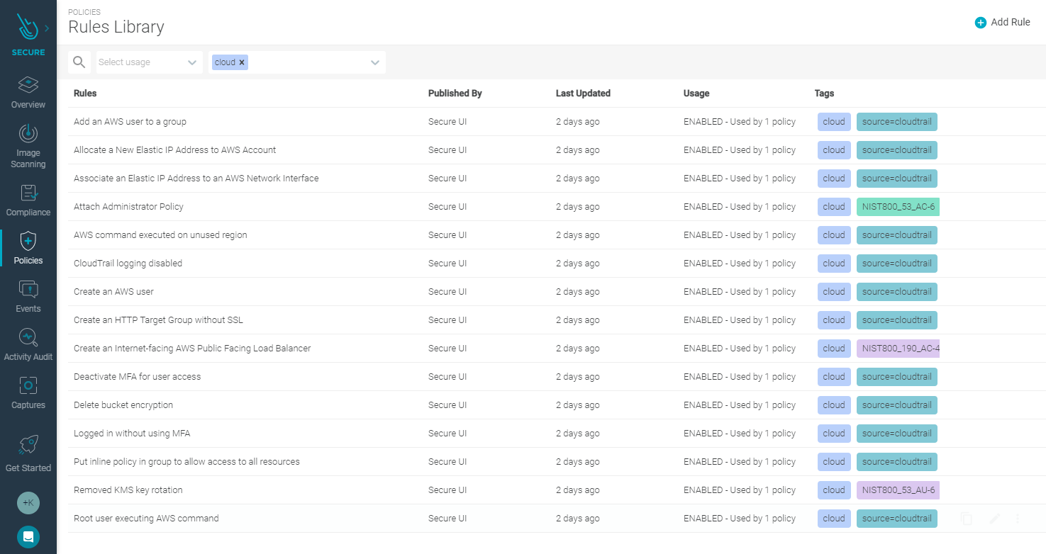
Task: Click the edit pencil on Root user row
Action: pos(995,519)
